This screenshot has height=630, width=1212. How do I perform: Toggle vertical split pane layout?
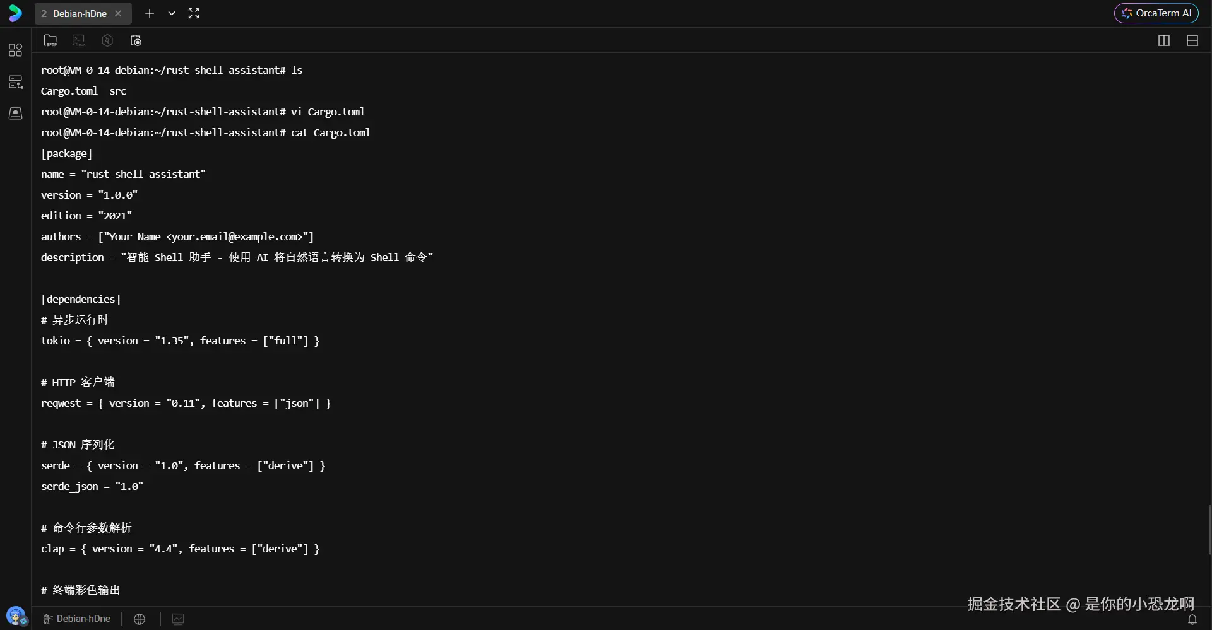point(1163,40)
